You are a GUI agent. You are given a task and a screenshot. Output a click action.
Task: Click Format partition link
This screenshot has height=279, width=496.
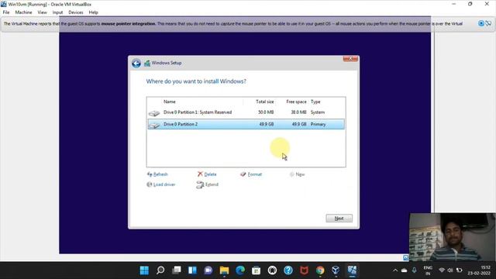point(251,174)
